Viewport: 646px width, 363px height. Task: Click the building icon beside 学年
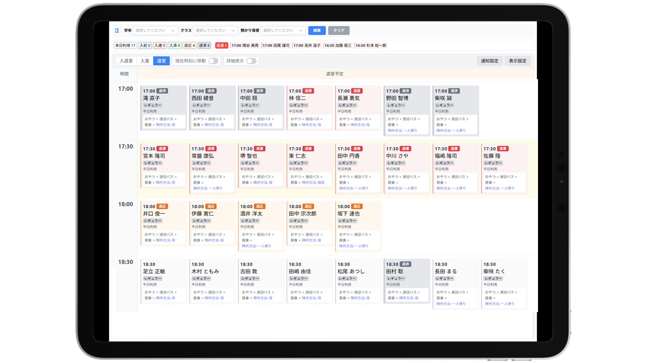tap(117, 30)
